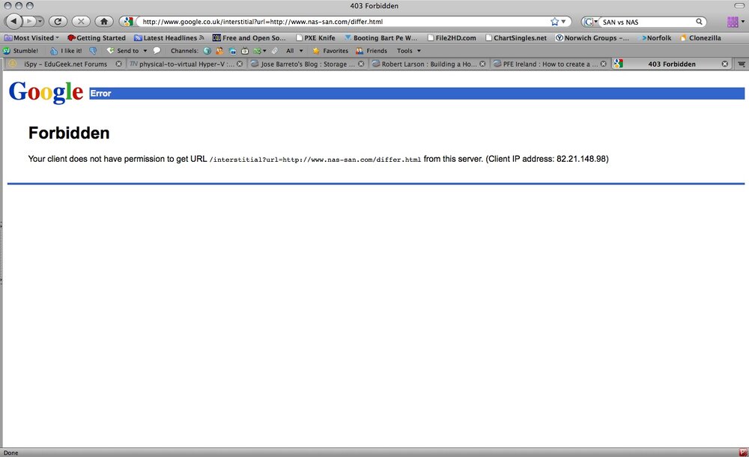749x457 pixels.
Task: Click the red status bar icon
Action: coord(743,453)
